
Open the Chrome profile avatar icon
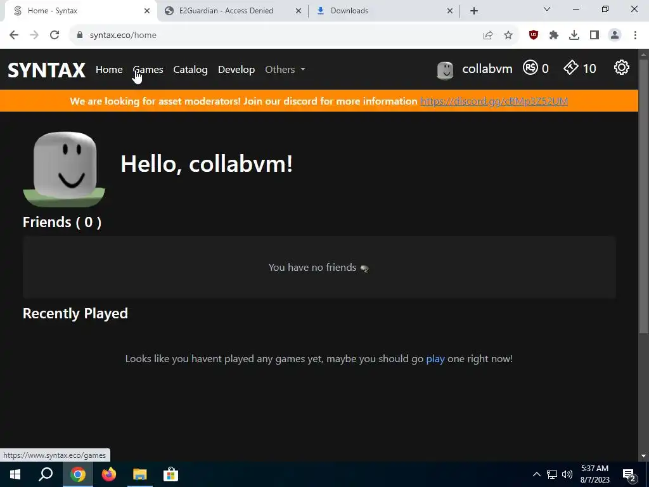pyautogui.click(x=615, y=36)
